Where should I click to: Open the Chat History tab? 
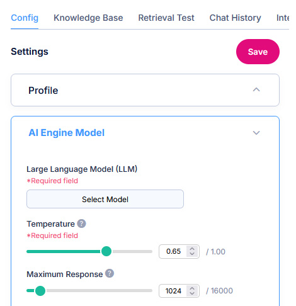coord(236,18)
